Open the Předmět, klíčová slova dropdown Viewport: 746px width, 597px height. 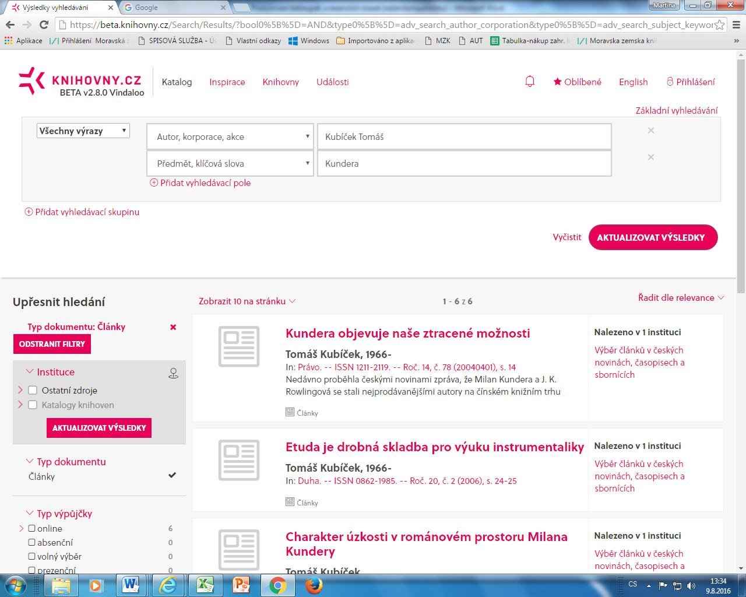[230, 163]
